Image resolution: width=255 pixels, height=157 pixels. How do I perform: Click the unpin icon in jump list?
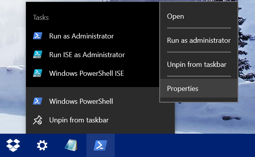[38, 120]
